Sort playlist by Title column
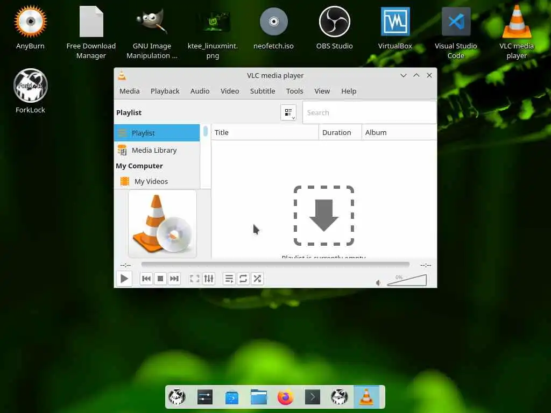 pos(265,132)
